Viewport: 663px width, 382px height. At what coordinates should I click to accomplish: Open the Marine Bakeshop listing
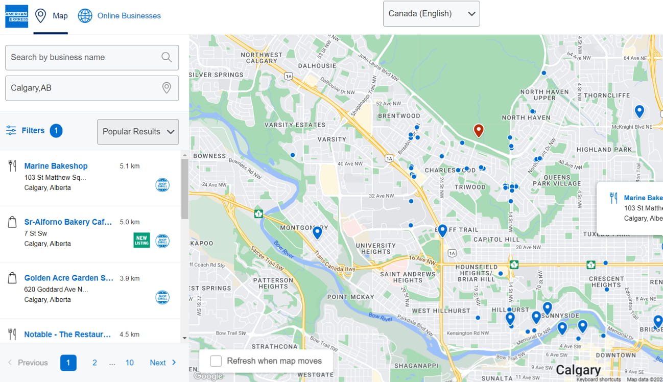pyautogui.click(x=56, y=165)
